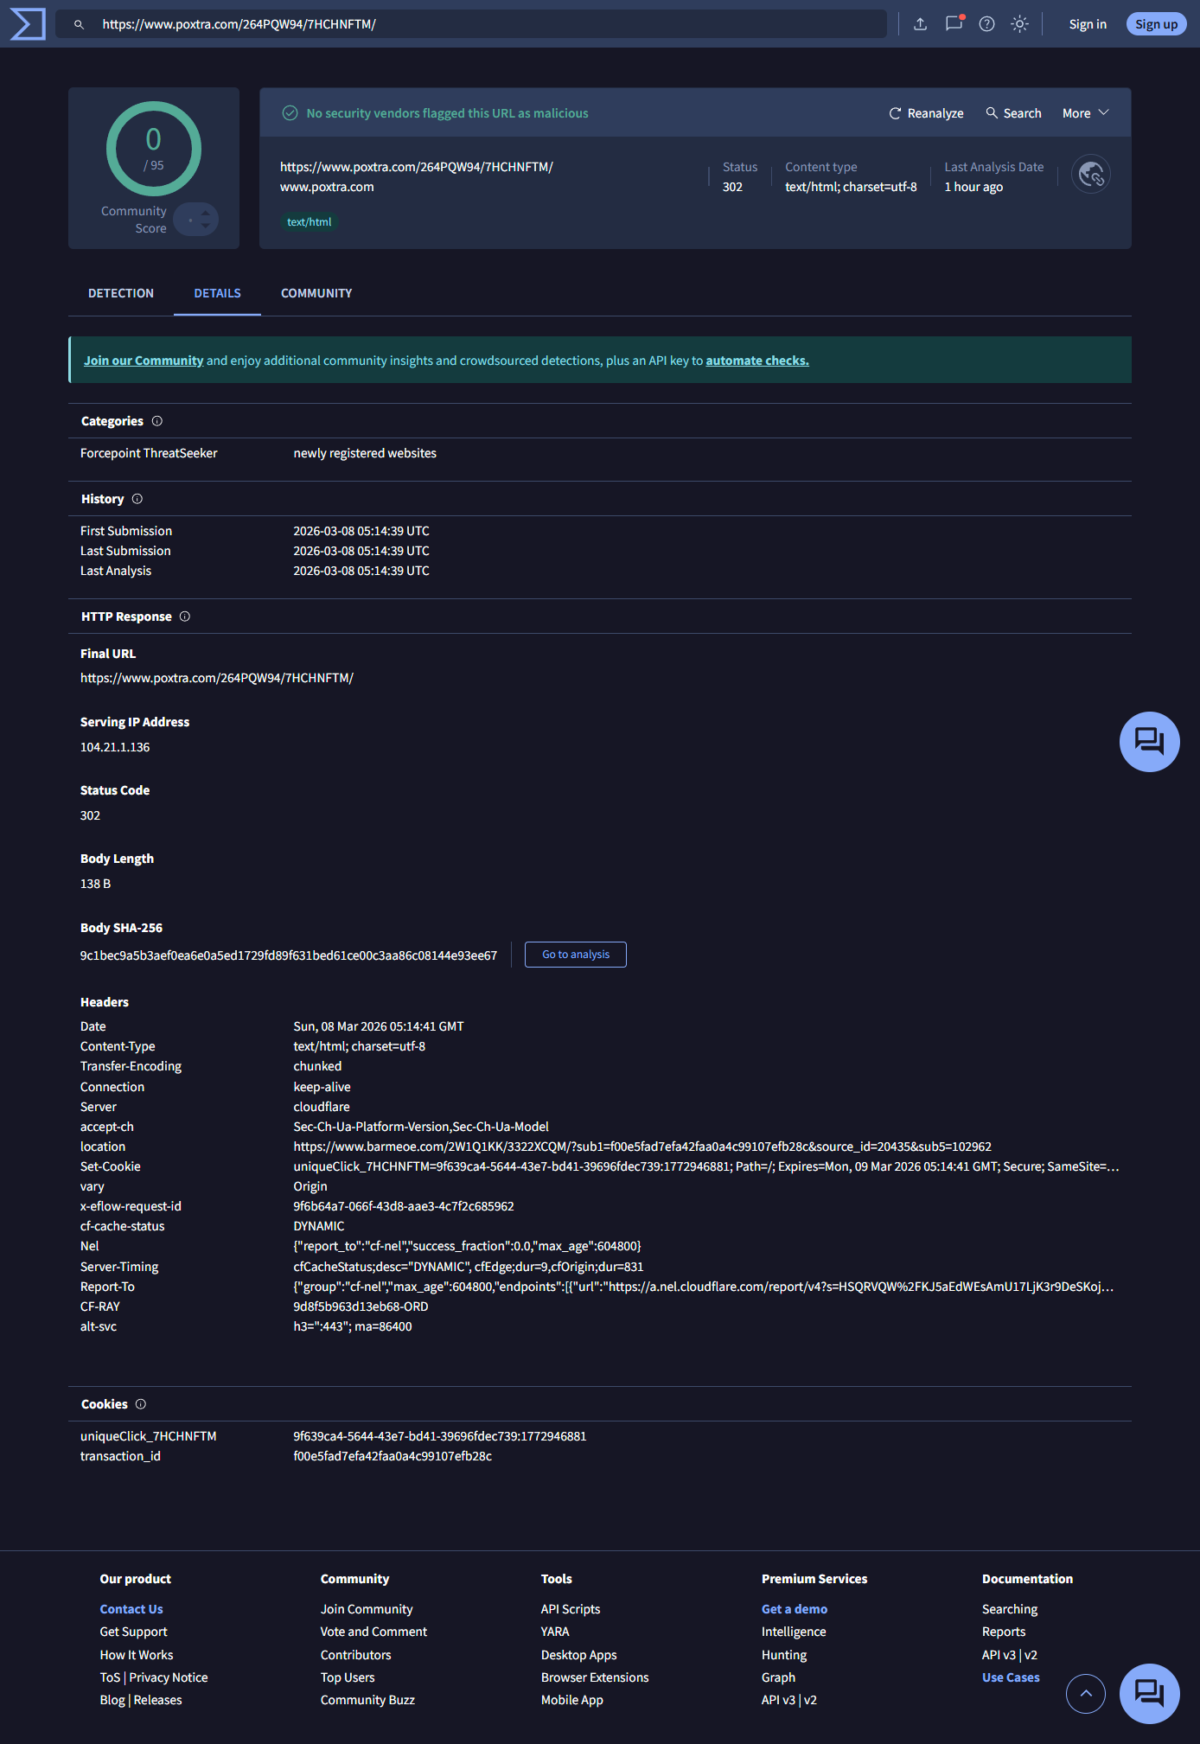Open the Intelligence footer link
Viewport: 1200px width, 1744px height.
[794, 1632]
